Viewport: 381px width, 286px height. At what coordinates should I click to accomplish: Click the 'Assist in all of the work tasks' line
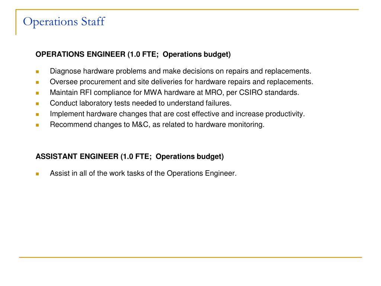point(143,174)
